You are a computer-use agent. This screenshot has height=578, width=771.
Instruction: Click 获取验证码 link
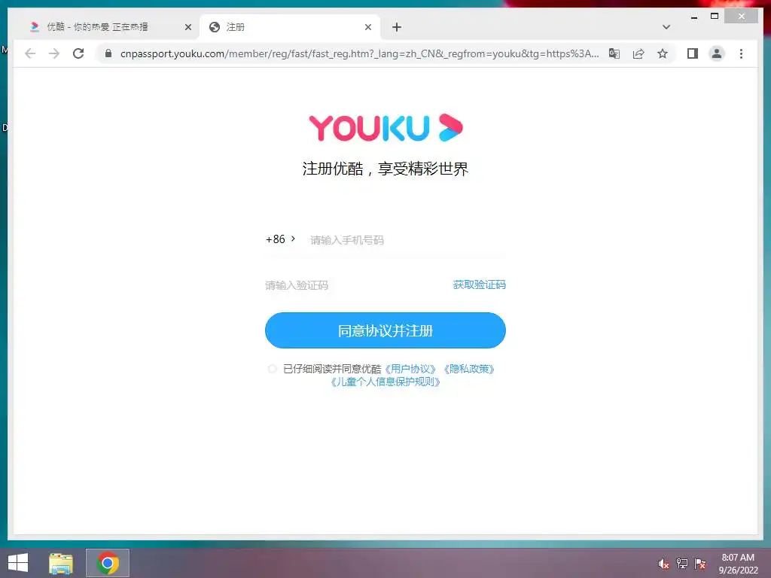[479, 284]
